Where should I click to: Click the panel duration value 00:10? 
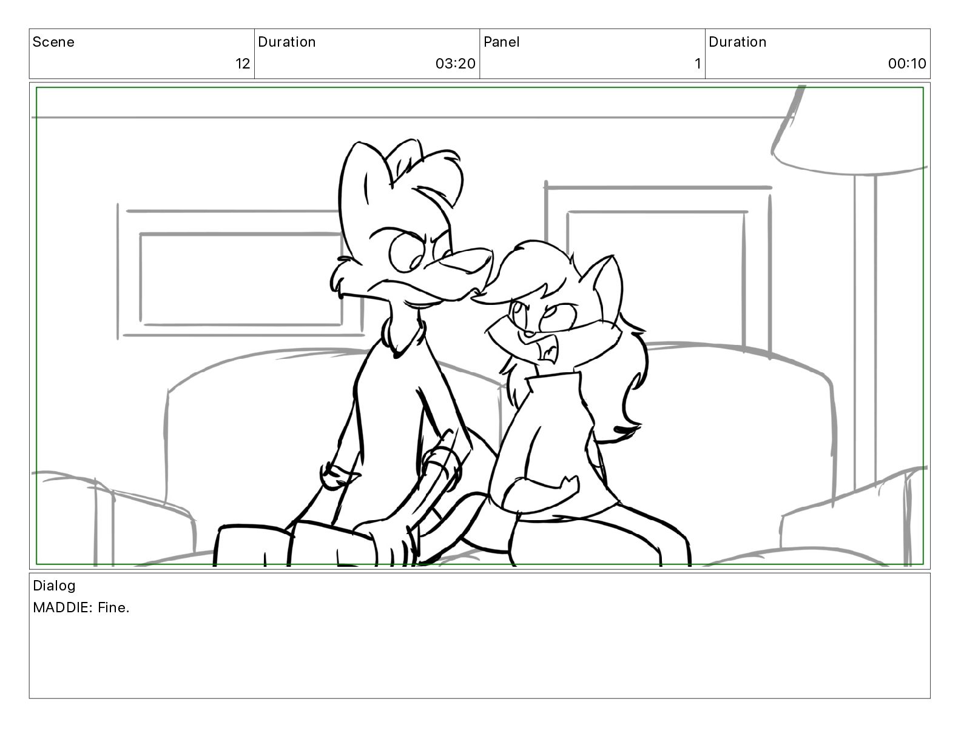click(907, 64)
